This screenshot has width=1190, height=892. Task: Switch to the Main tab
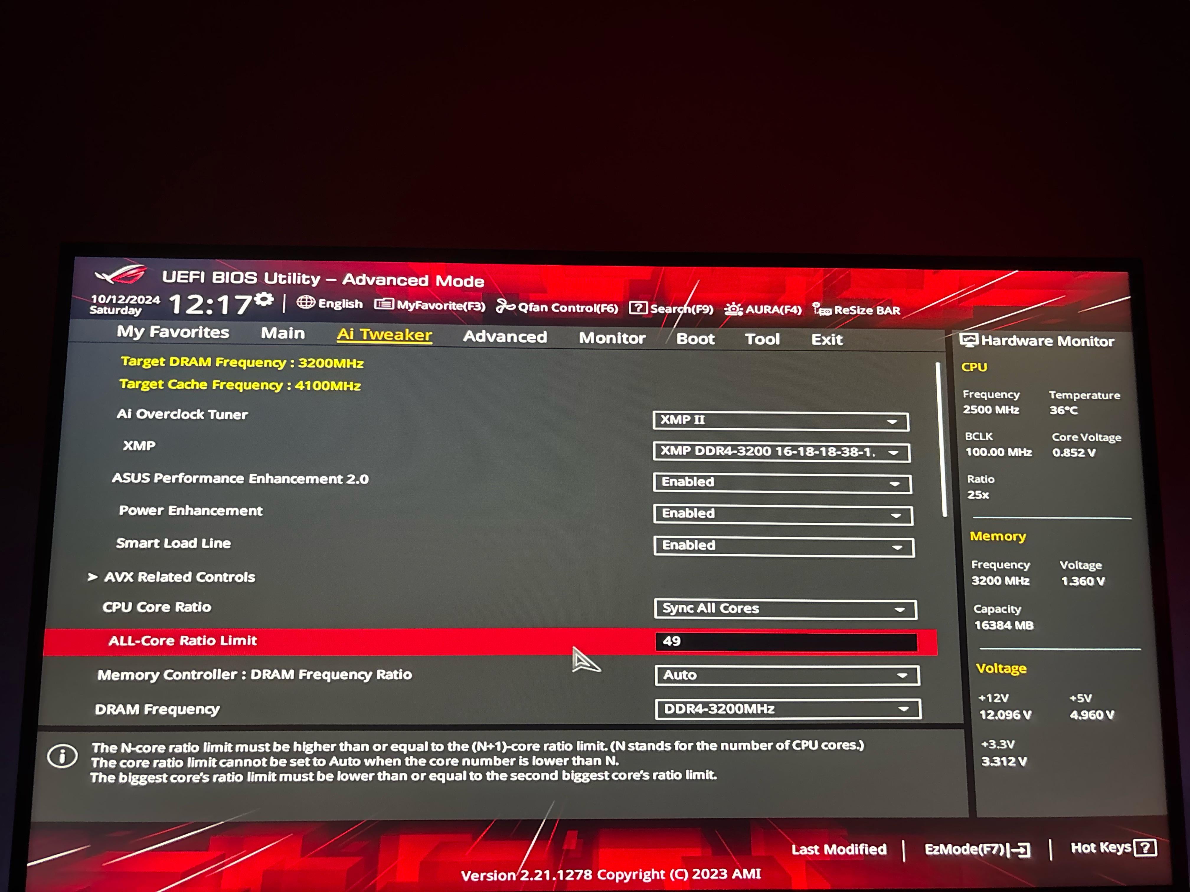(283, 333)
